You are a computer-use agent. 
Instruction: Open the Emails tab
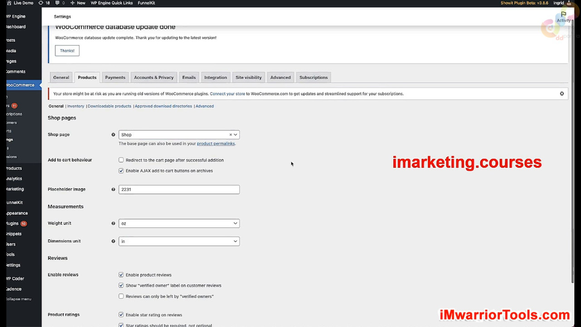tap(189, 77)
